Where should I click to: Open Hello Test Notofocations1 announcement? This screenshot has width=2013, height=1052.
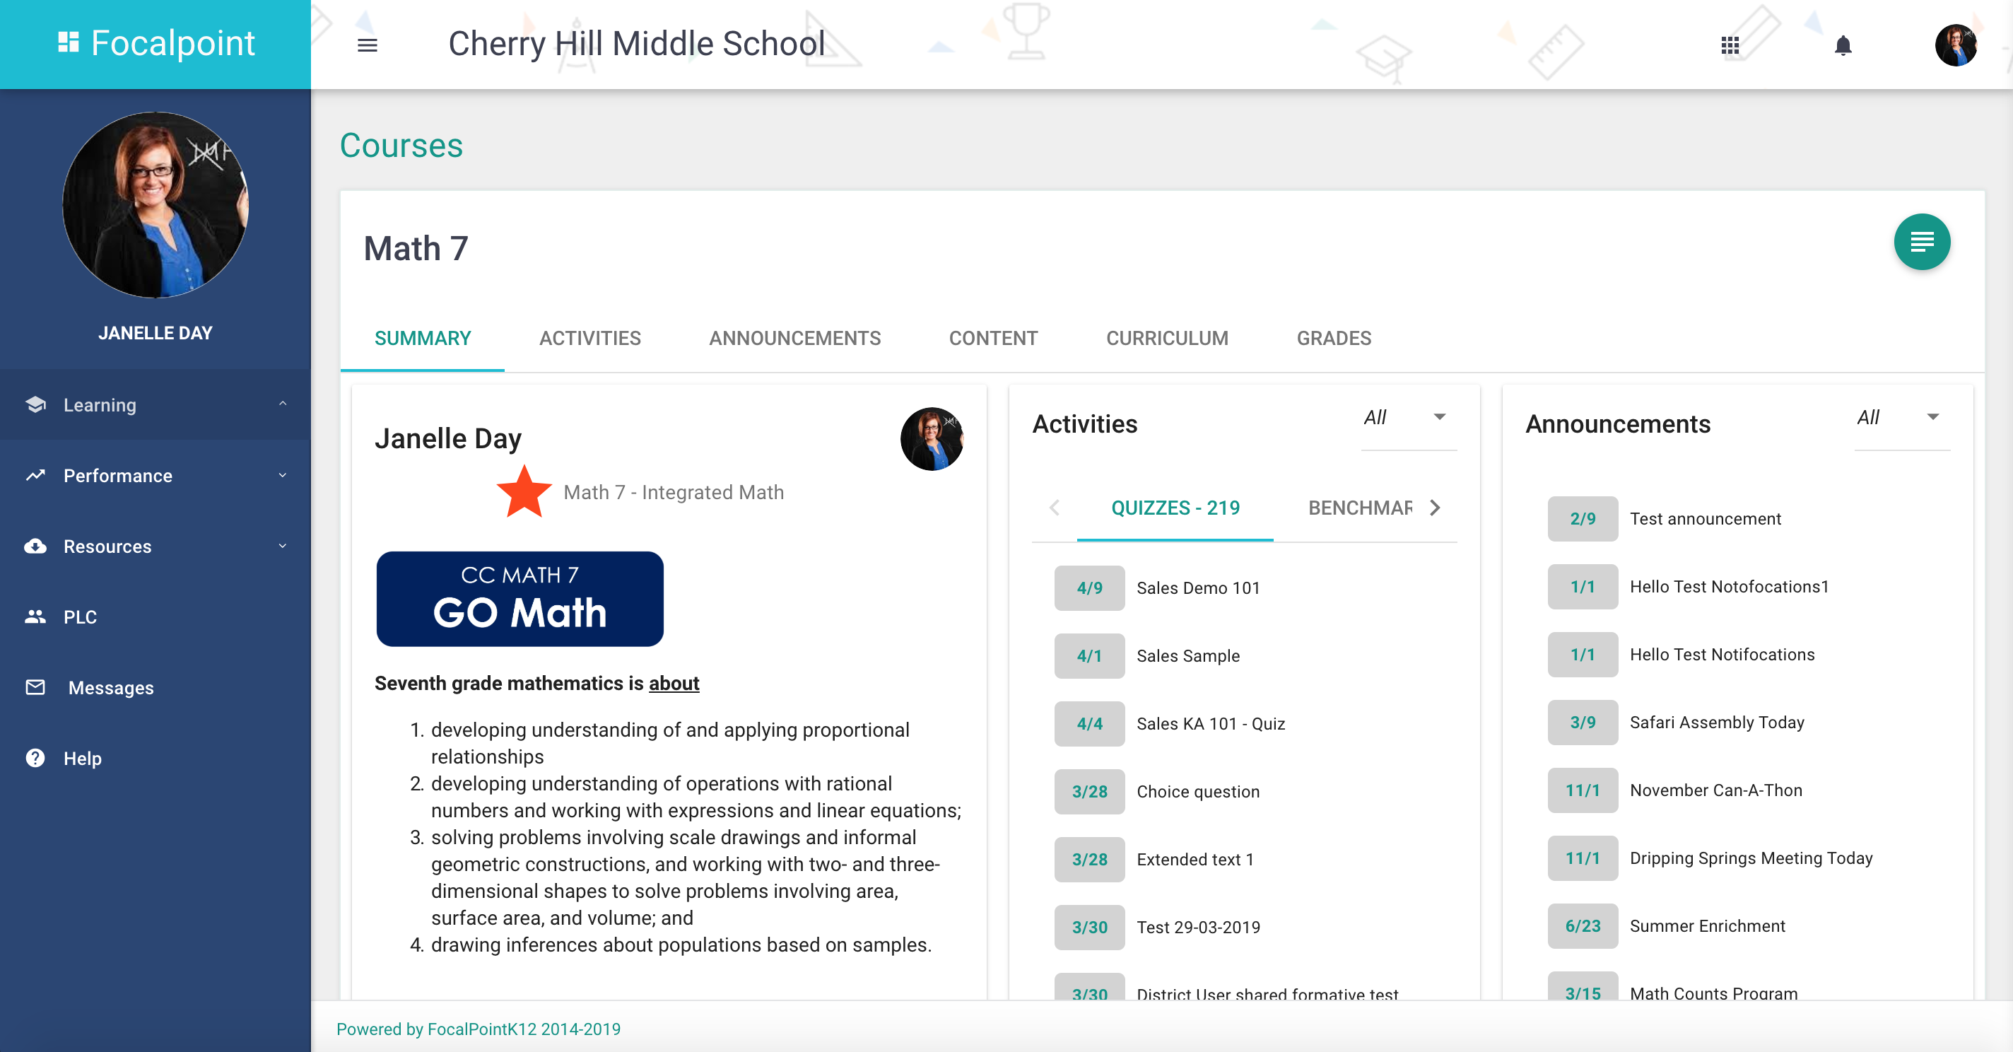(1730, 587)
